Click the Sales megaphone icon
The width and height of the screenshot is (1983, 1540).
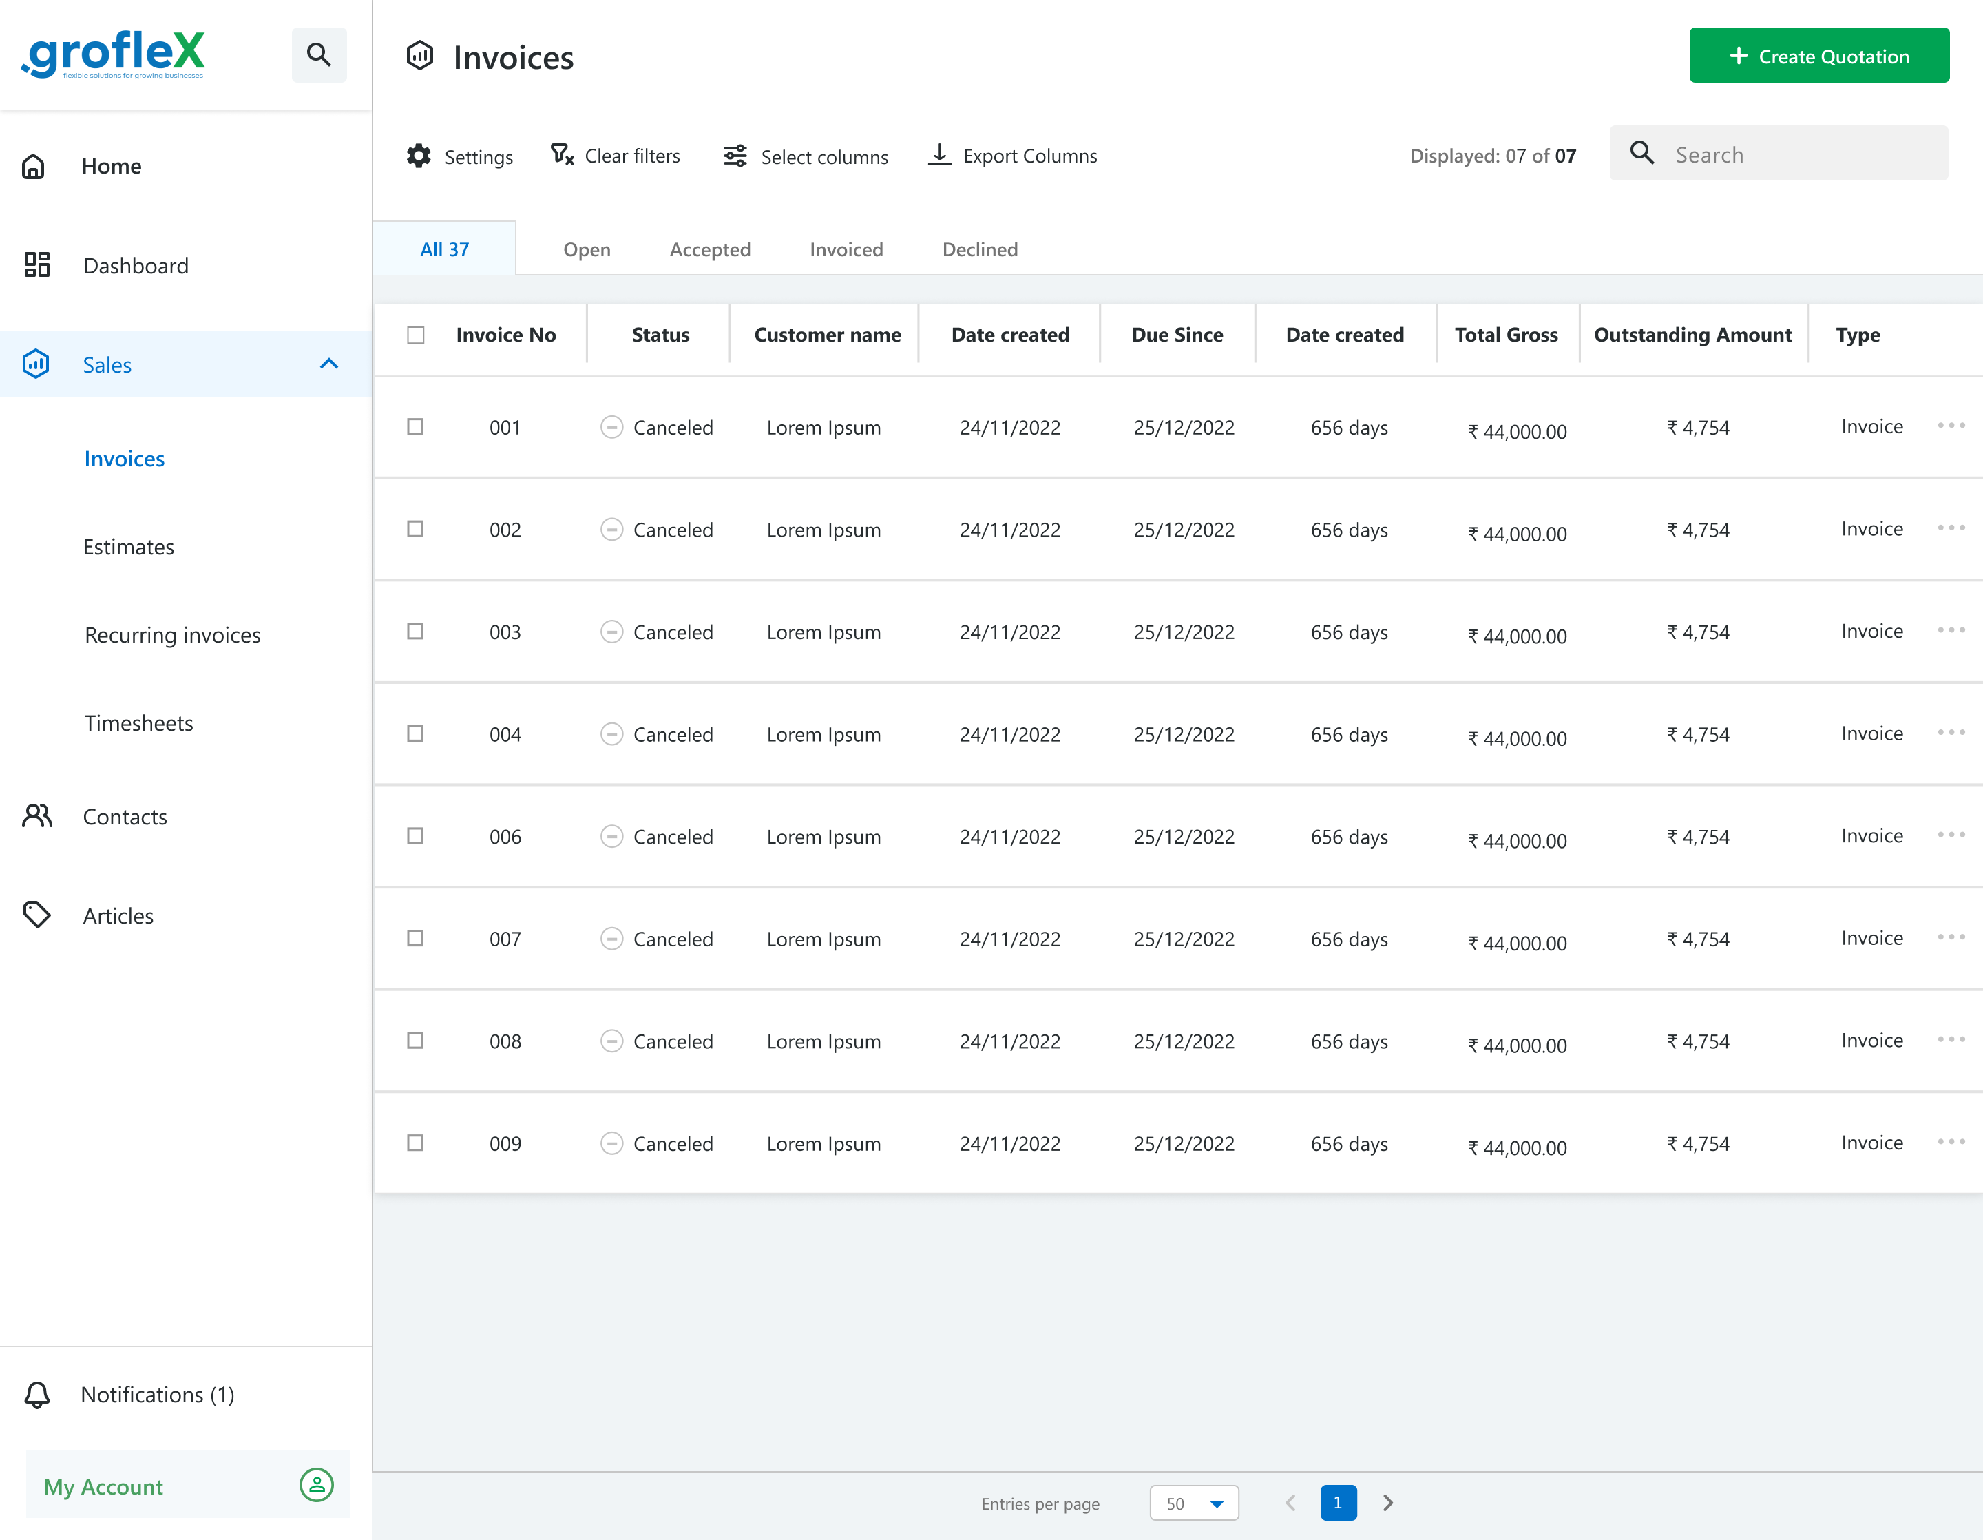coord(35,364)
